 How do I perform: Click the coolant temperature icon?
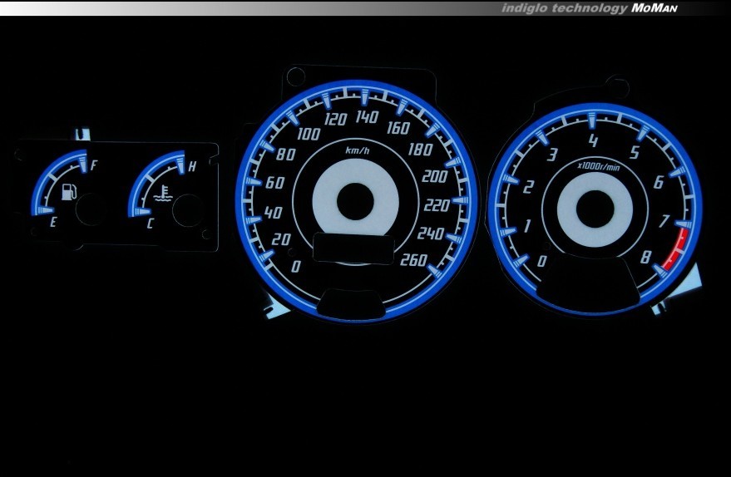tap(165, 196)
